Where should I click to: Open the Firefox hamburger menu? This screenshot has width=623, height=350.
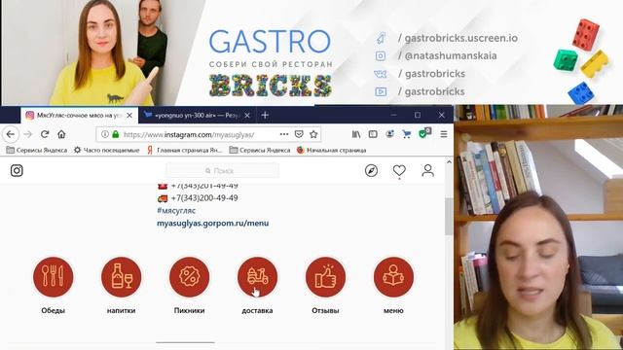pos(444,134)
